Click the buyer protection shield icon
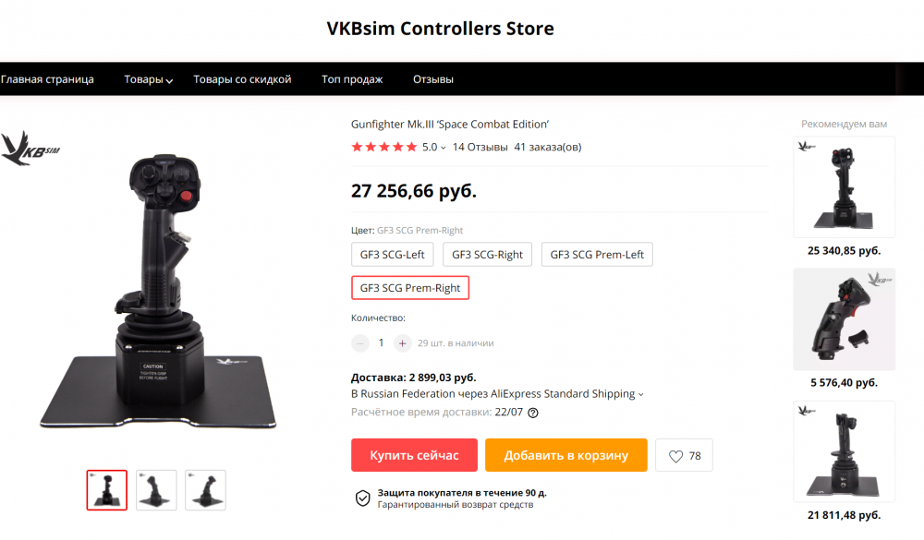Screen dimensions: 924x540 pos(363,498)
